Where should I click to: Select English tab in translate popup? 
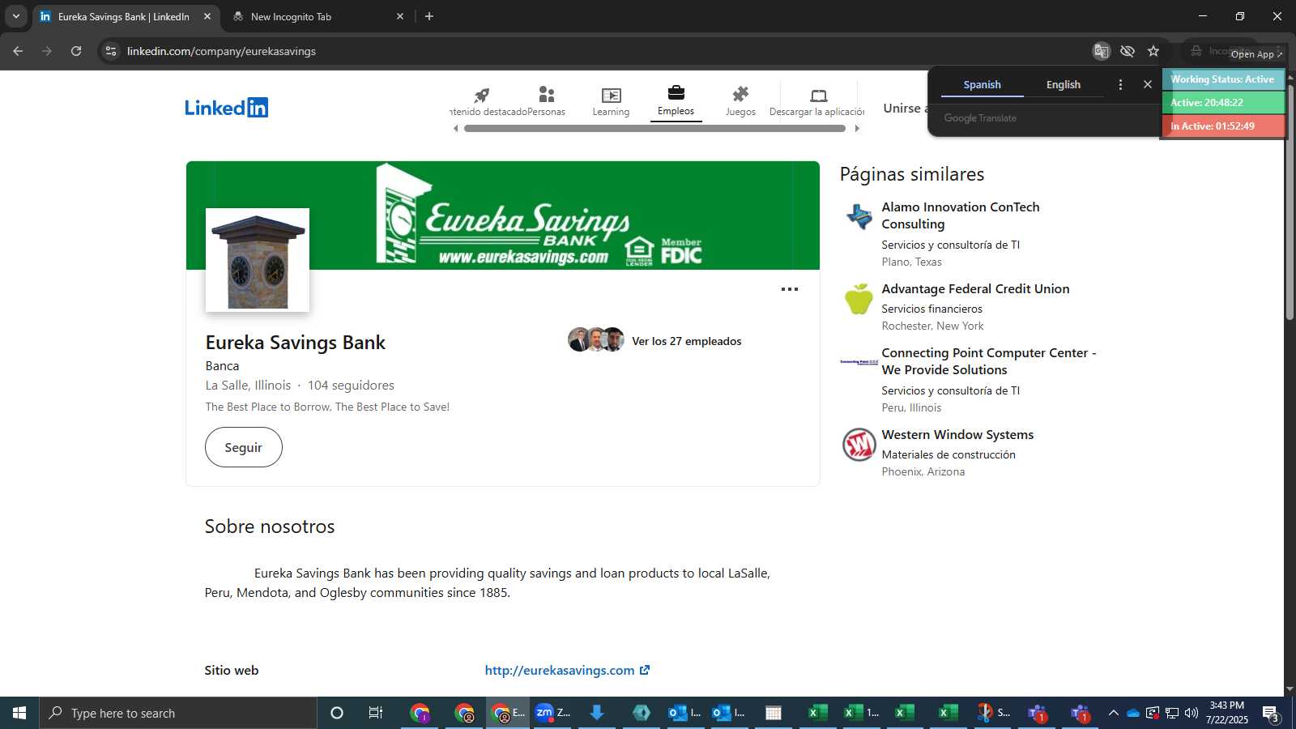coord(1064,84)
